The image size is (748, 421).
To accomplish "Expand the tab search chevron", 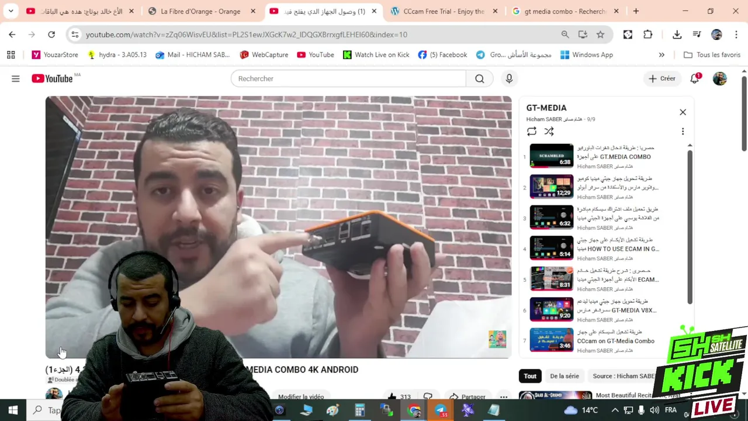I will [11, 11].
